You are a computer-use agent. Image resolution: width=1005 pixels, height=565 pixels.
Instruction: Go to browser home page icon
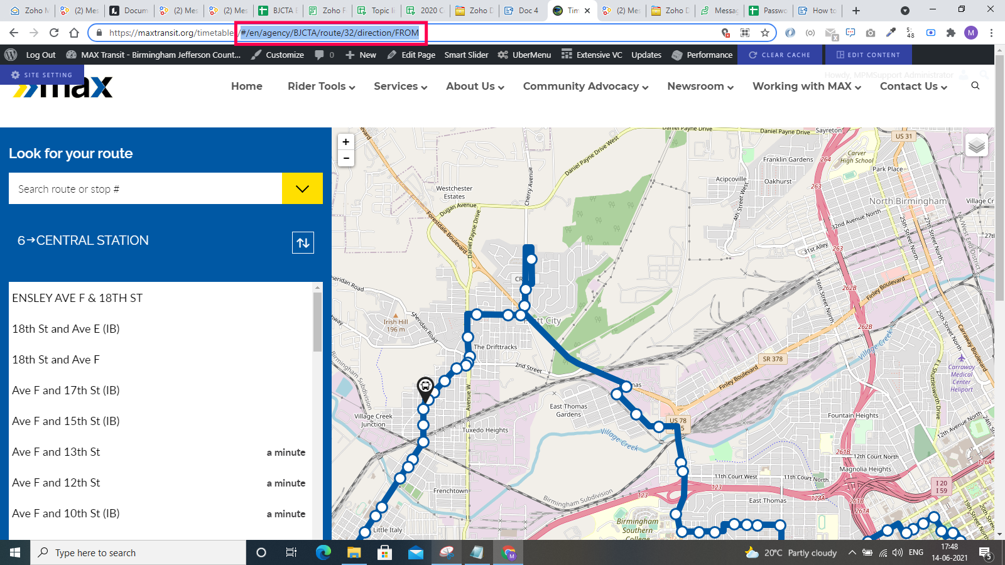coord(74,33)
